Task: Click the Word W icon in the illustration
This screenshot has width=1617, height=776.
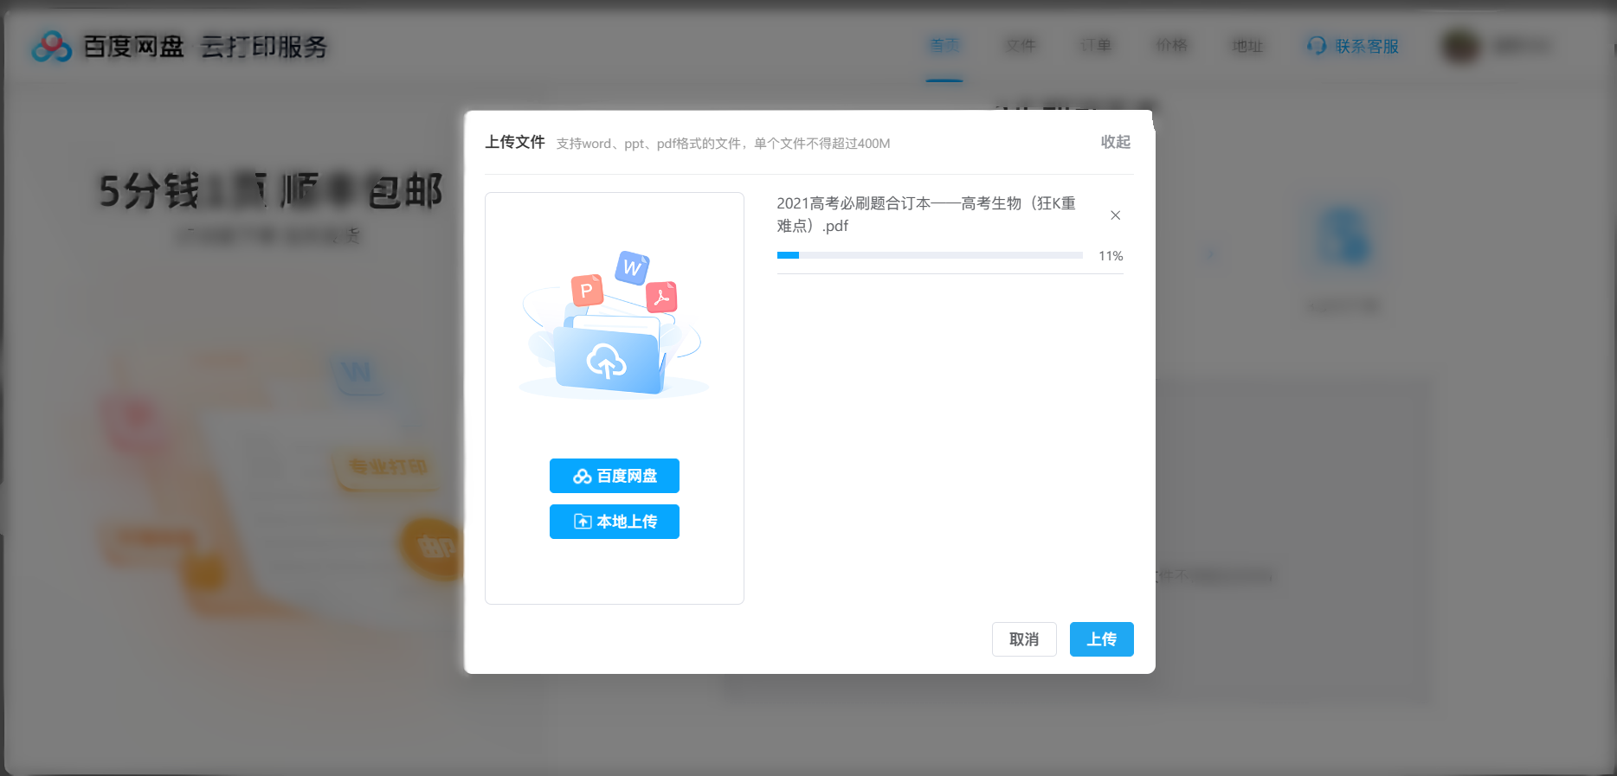Action: 632,267
